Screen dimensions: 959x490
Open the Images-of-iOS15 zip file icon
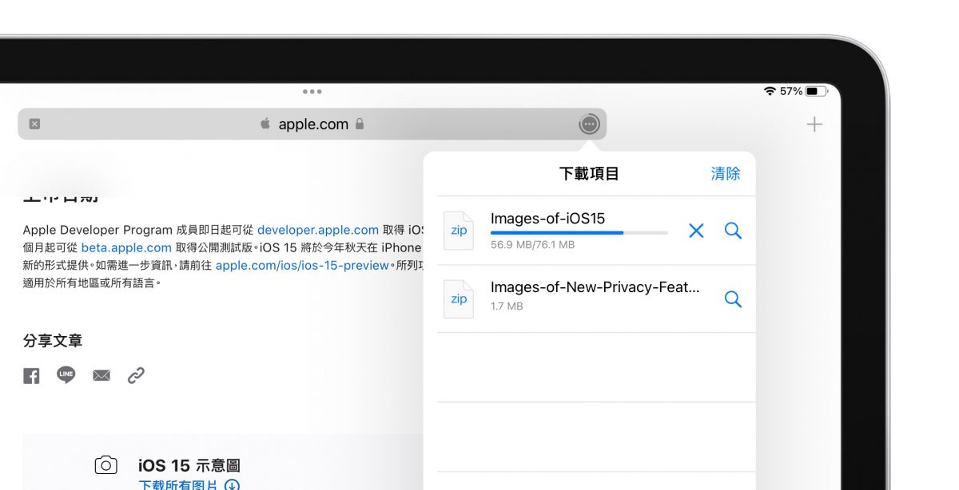coord(459,231)
